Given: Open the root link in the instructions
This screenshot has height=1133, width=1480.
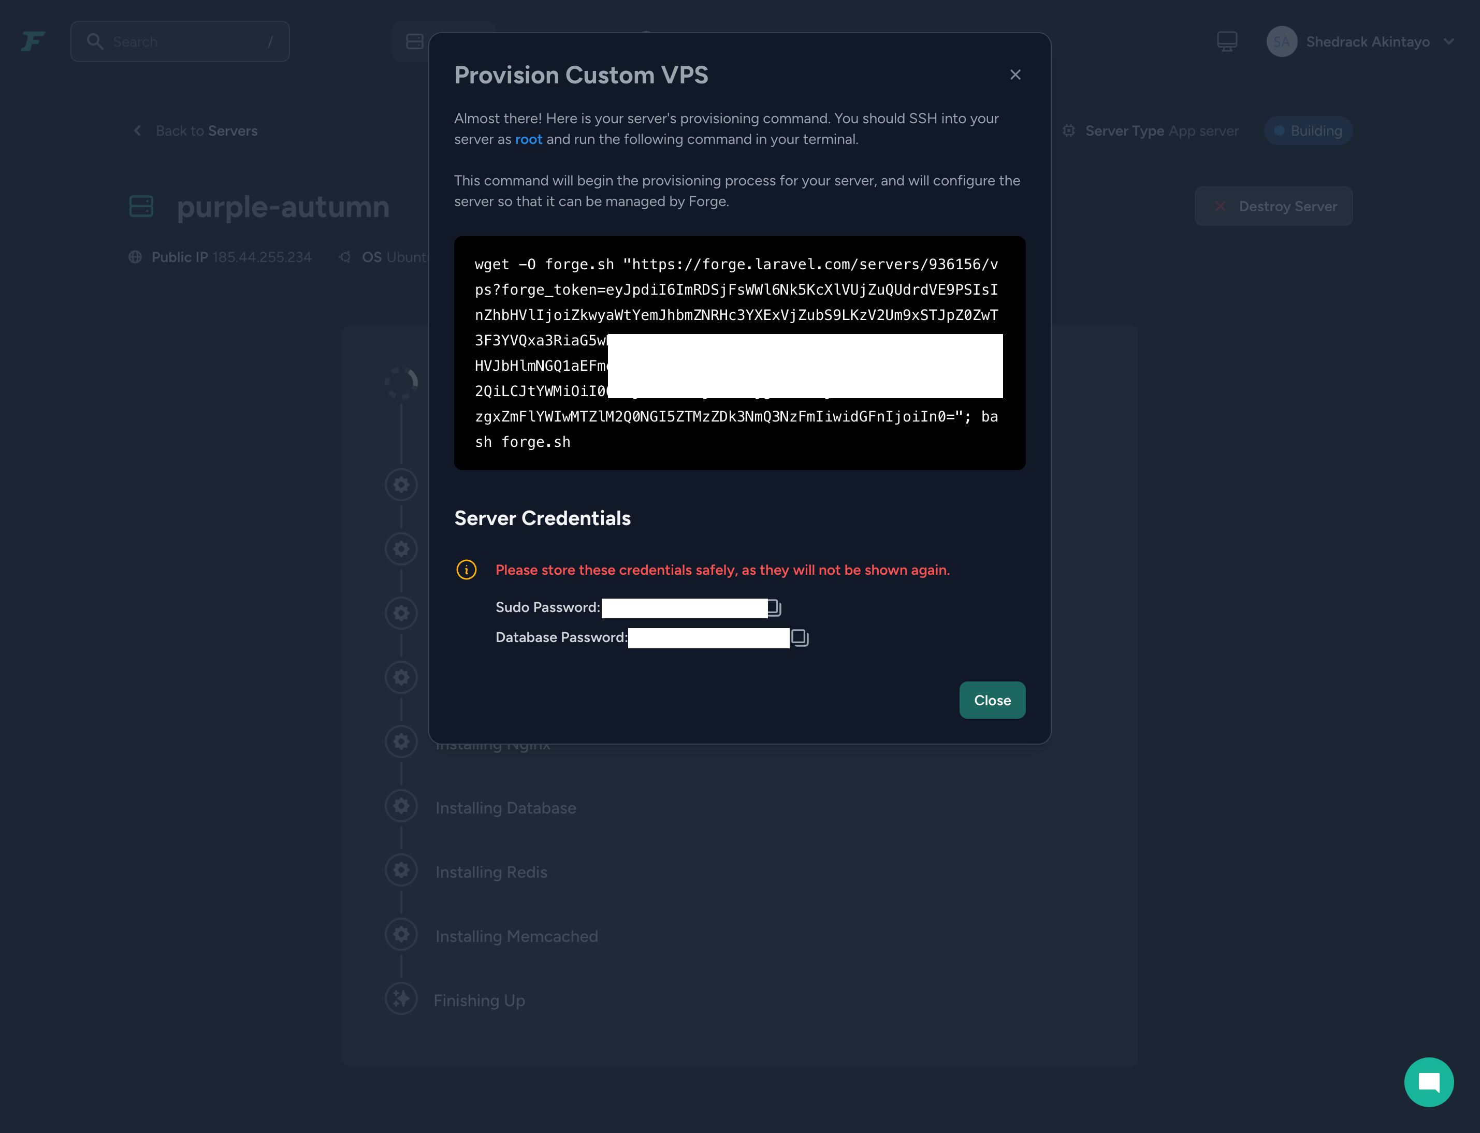Looking at the screenshot, I should pos(529,139).
